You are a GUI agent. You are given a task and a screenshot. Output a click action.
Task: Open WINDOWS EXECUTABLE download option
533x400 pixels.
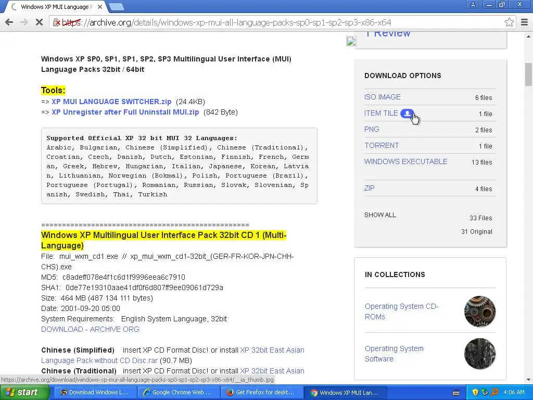click(x=406, y=161)
